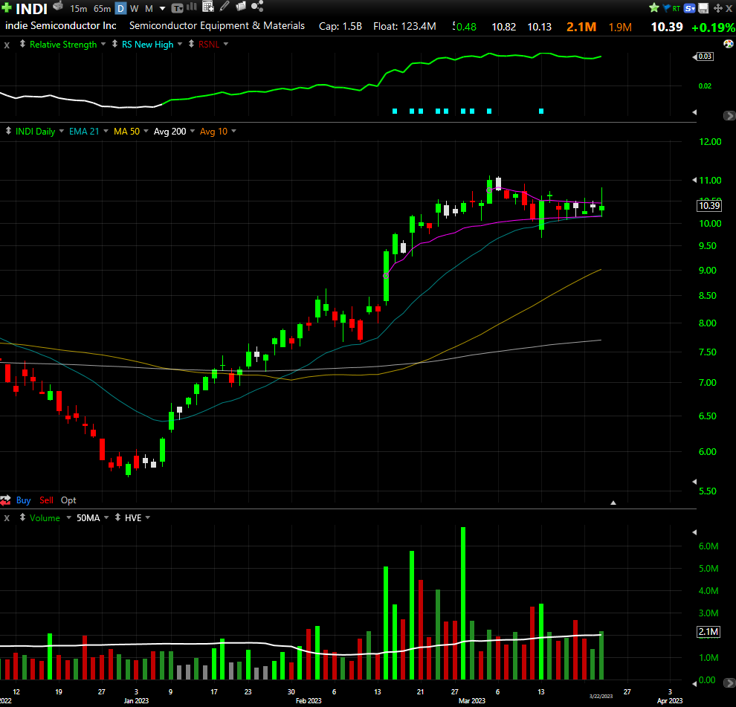Click the RS New High label
This screenshot has height=707, width=736.
[147, 44]
